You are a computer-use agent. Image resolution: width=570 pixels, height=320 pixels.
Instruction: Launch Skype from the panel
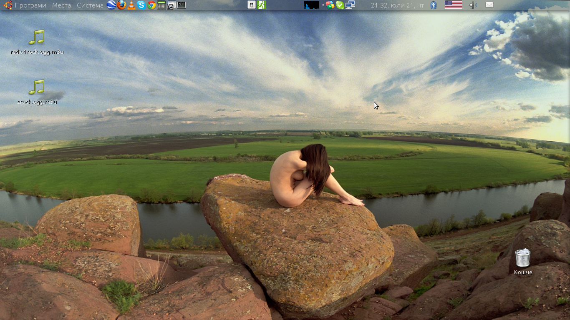click(x=141, y=5)
